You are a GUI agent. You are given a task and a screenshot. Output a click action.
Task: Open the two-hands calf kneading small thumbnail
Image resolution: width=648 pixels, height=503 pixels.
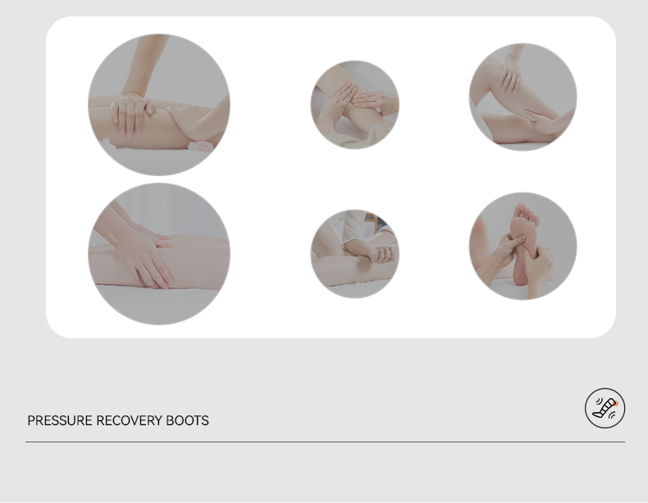(x=354, y=105)
